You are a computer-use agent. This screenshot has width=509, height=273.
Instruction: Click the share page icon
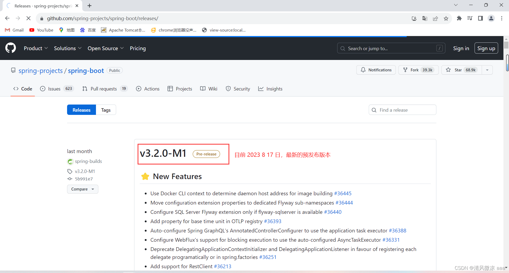tap(435, 18)
